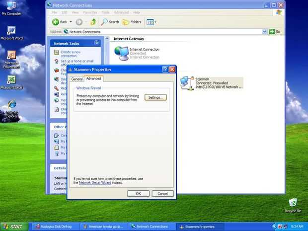Open the Favorites menu
The height and width of the screenshot is (231, 308).
[90, 12]
